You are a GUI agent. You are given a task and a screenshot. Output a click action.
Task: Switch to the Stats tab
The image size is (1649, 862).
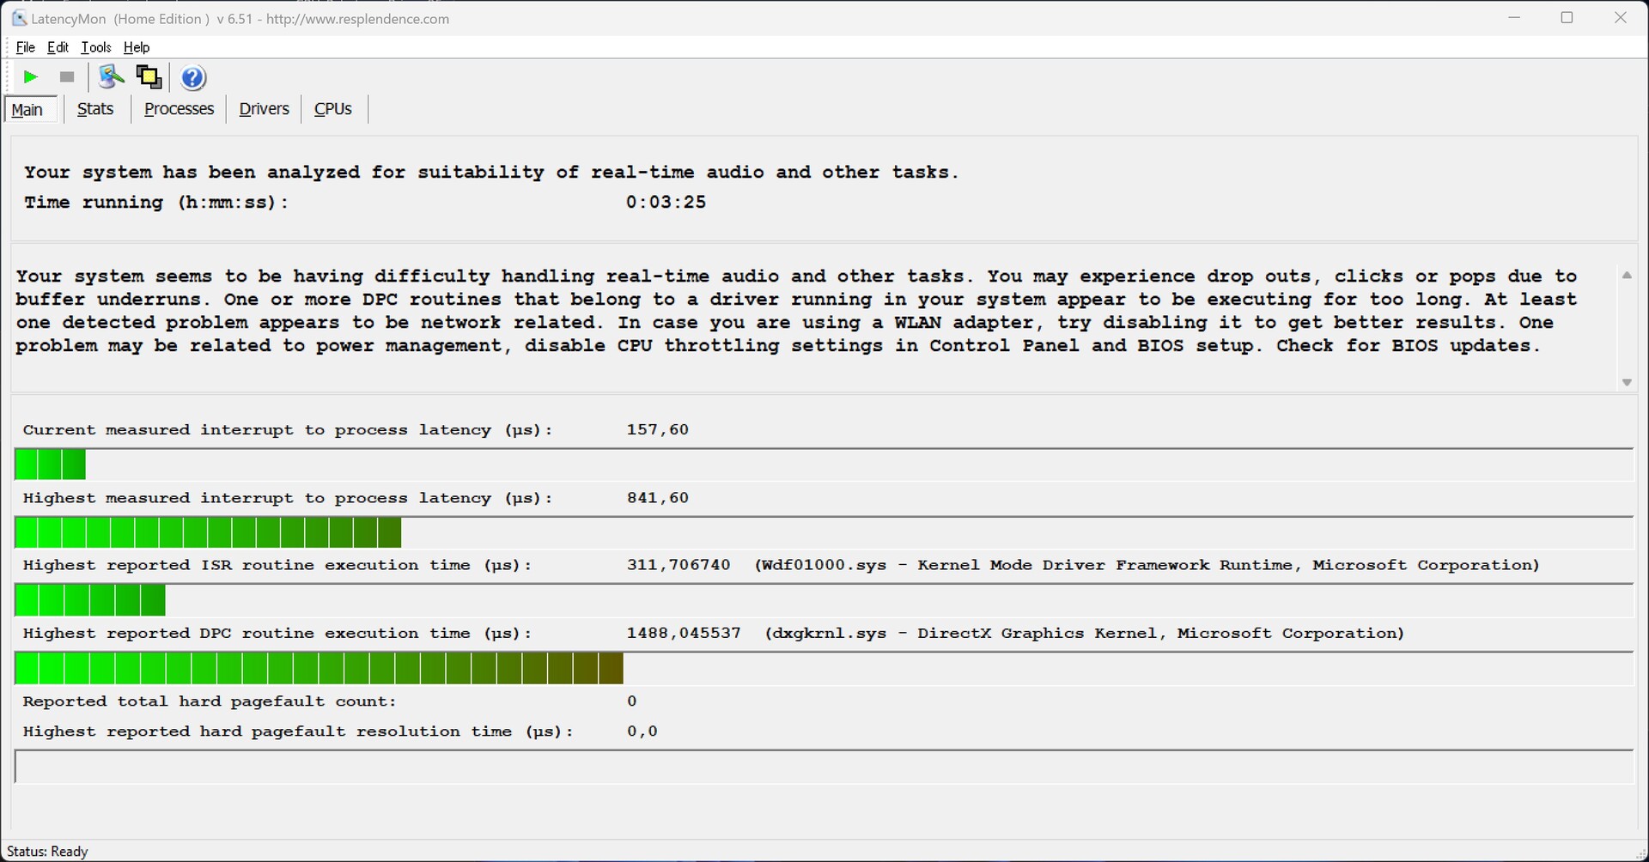point(95,109)
